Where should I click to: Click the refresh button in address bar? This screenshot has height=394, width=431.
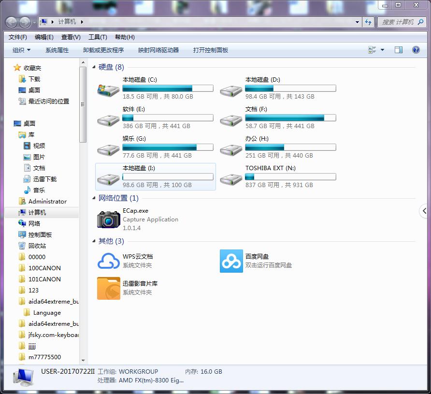click(x=368, y=22)
